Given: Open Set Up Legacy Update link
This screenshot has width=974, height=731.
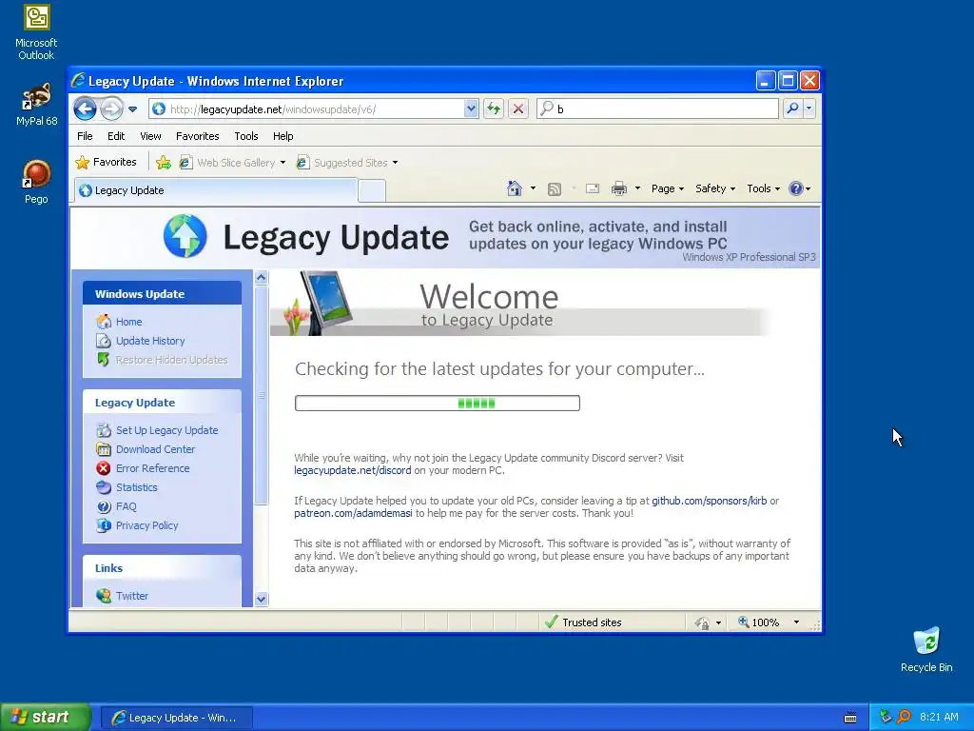Looking at the screenshot, I should [x=167, y=430].
